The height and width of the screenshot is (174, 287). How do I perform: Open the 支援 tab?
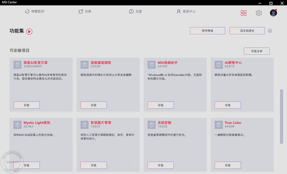click(135, 11)
